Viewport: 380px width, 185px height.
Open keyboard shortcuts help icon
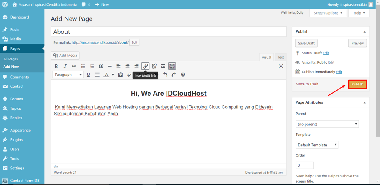coord(183,75)
